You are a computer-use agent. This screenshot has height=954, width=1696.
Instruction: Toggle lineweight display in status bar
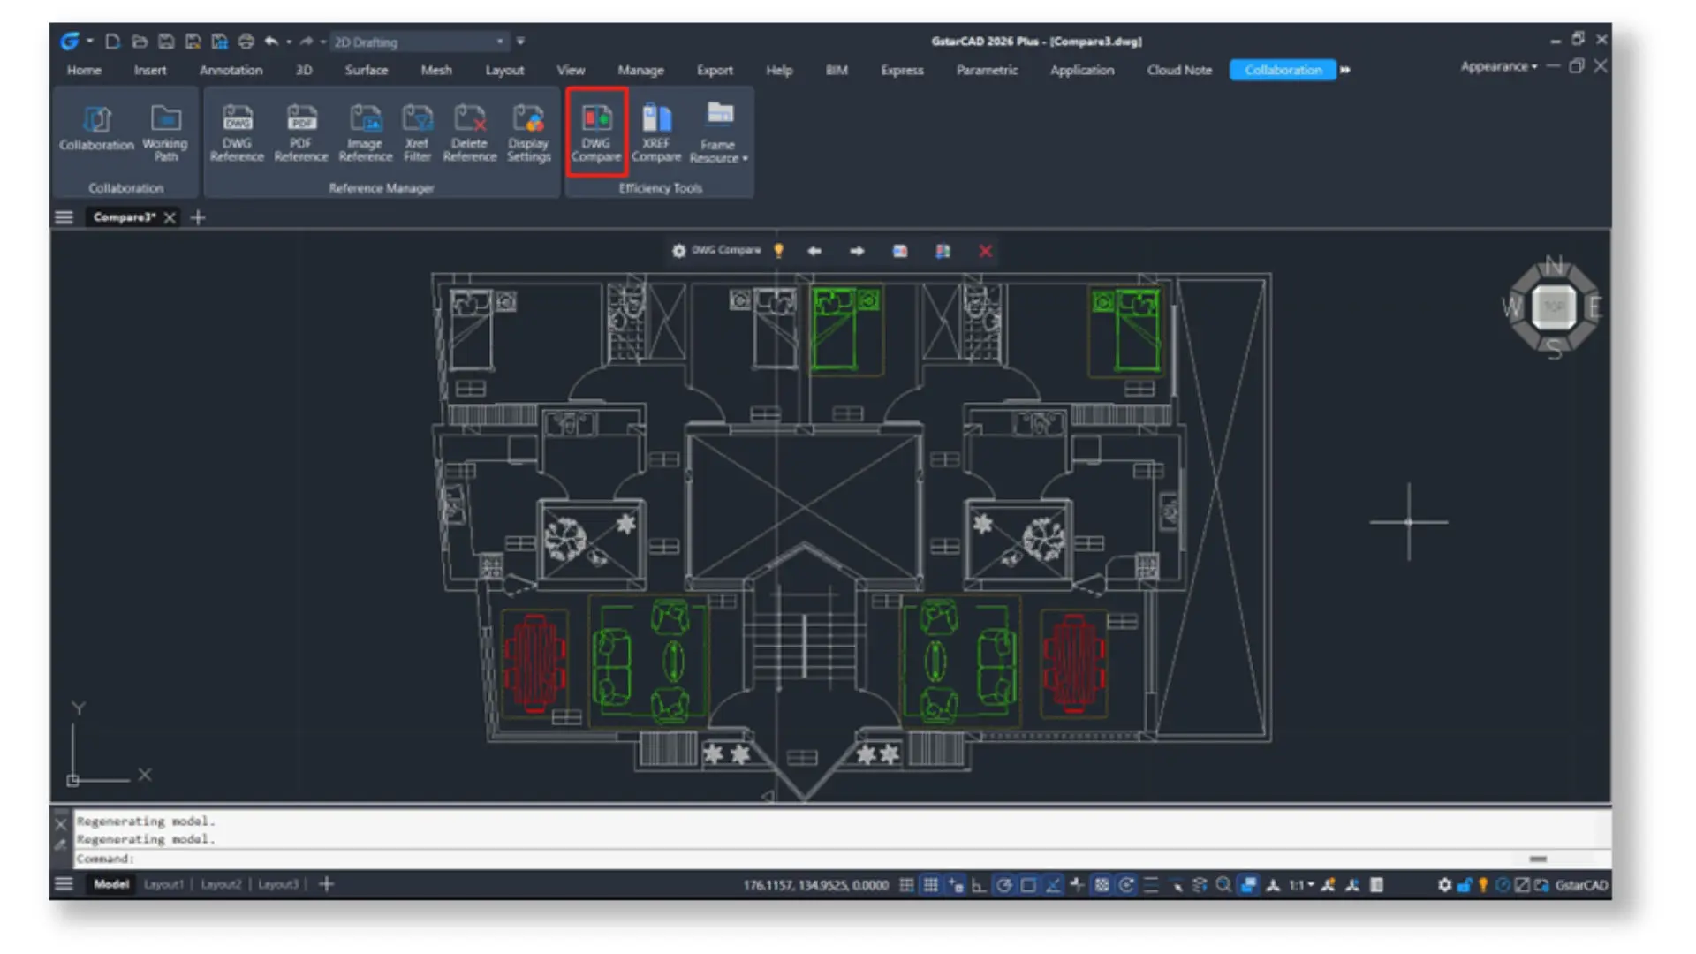(1151, 885)
